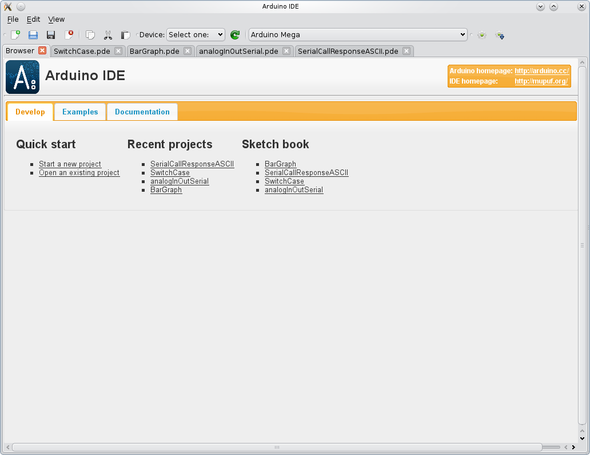Open the View menu
Screen dimensions: 590x455
[x=56, y=19]
